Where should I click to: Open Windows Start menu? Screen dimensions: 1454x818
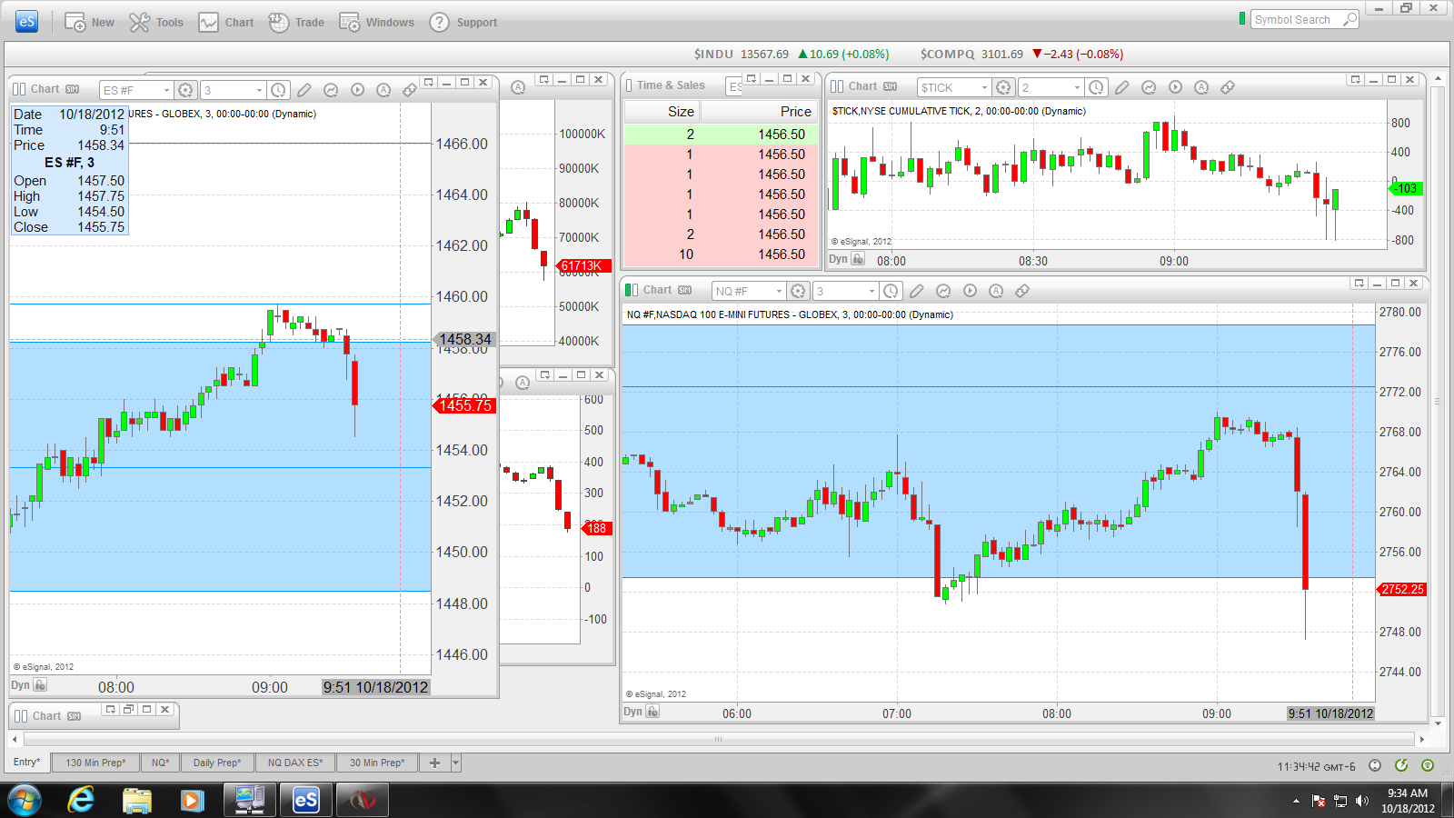click(x=25, y=801)
